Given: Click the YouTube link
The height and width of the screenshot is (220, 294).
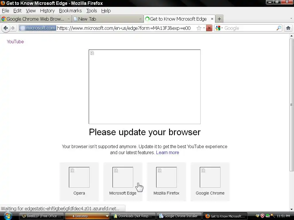Looking at the screenshot, I should click(15, 42).
